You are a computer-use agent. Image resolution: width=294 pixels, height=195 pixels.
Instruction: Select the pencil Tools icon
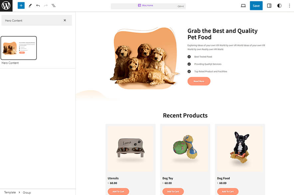pyautogui.click(x=30, y=6)
